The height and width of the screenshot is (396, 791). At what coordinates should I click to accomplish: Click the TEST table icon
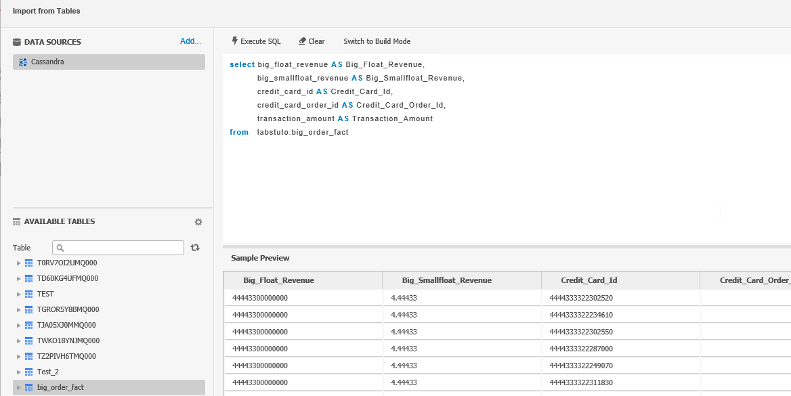pyautogui.click(x=29, y=294)
